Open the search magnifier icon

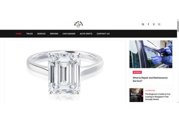click(143, 24)
